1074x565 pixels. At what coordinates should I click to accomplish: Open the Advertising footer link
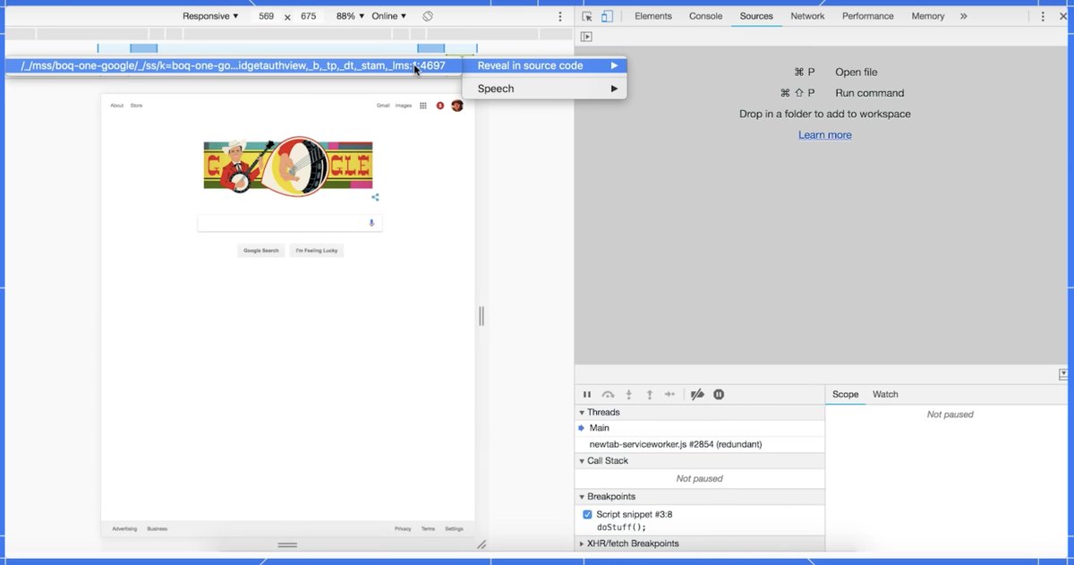point(124,529)
